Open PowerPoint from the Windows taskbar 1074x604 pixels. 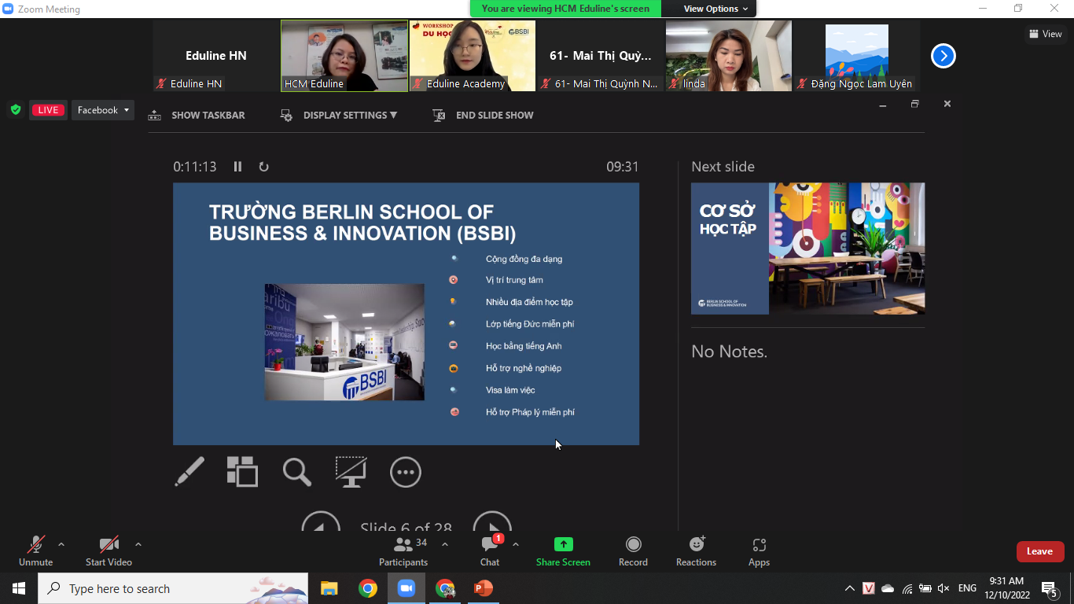click(484, 588)
